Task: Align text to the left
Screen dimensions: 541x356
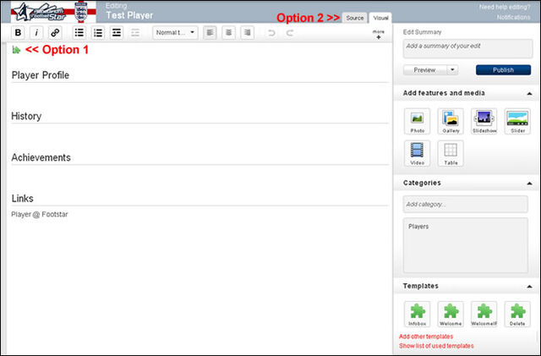Action: coord(210,33)
